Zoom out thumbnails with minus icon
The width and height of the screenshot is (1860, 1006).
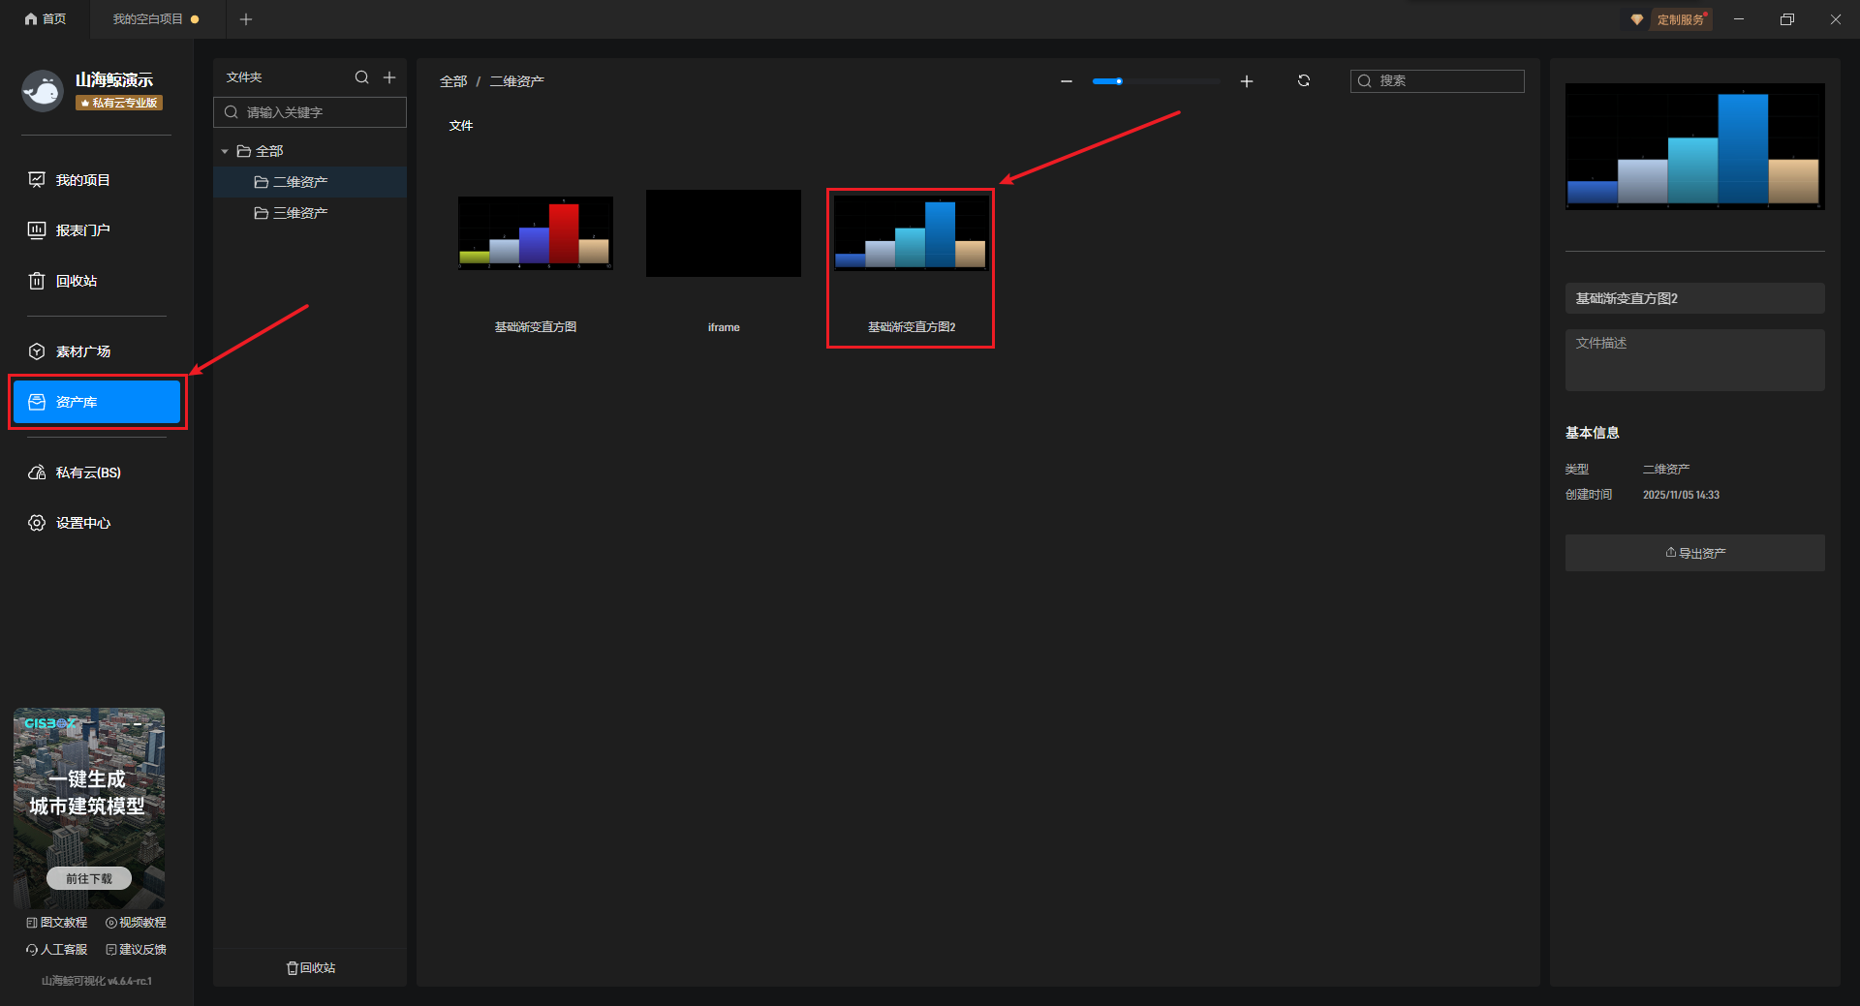[x=1067, y=81]
